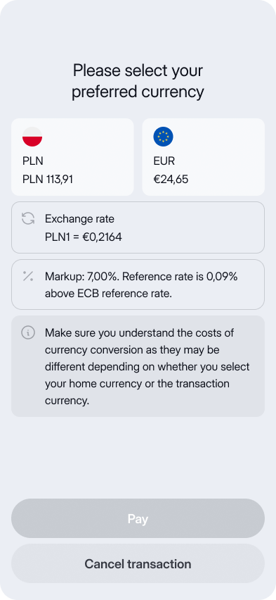Click the 'Exchange rate' label

[79, 219]
